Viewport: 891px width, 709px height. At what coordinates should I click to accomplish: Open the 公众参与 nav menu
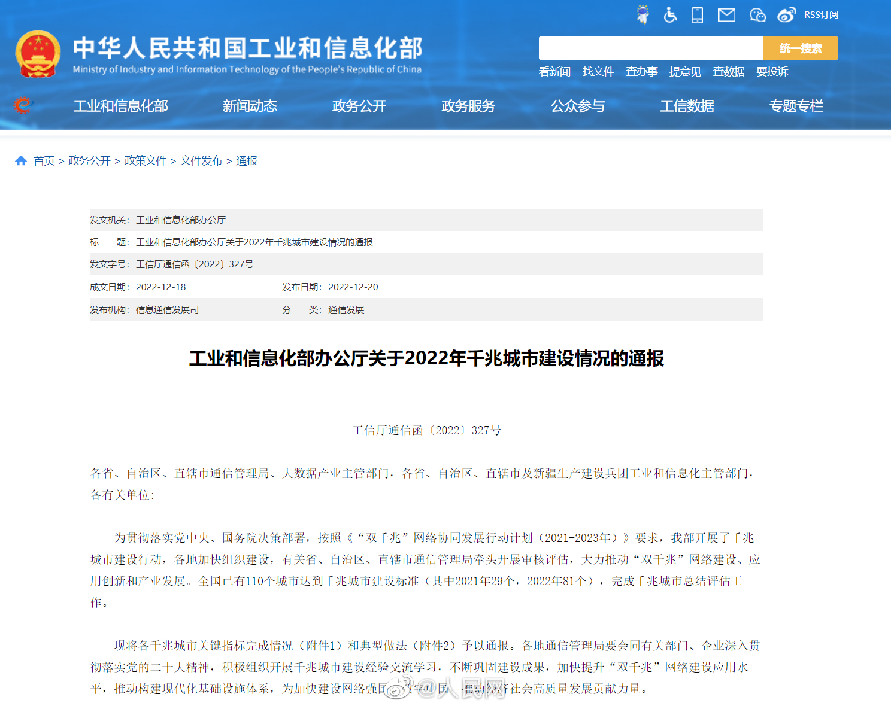[x=578, y=106]
